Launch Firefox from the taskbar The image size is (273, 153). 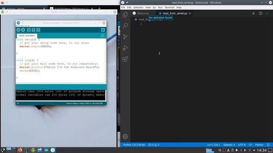click(x=20, y=150)
